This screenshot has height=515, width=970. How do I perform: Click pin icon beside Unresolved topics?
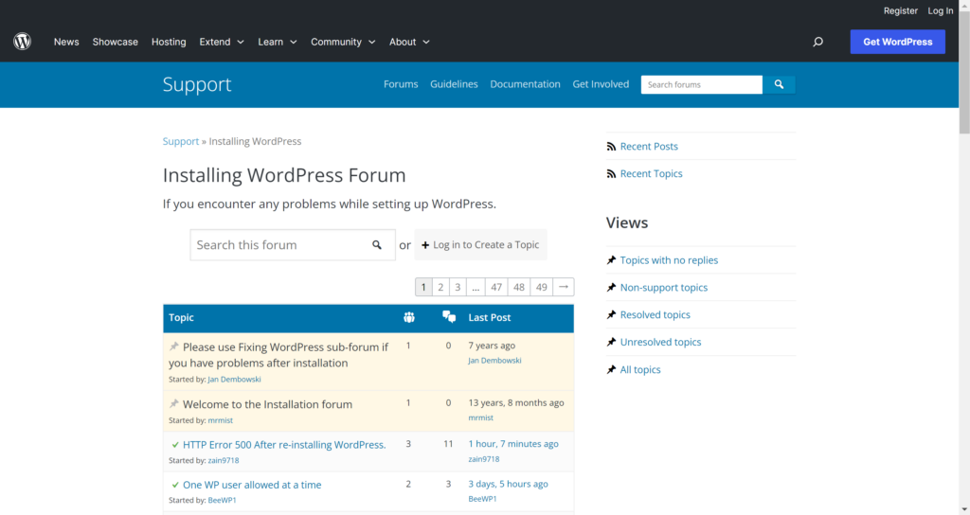611,342
